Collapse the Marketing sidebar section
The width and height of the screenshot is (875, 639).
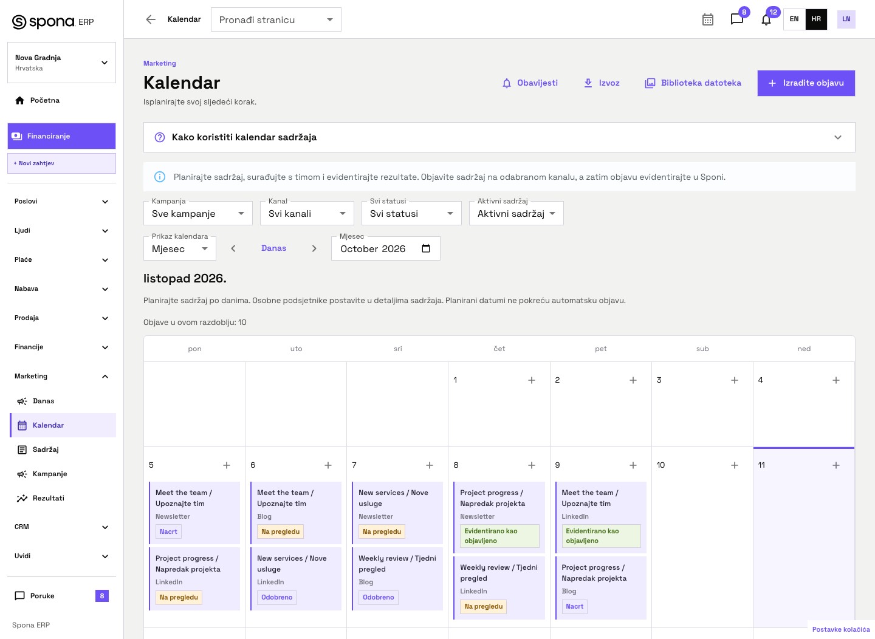(x=61, y=377)
